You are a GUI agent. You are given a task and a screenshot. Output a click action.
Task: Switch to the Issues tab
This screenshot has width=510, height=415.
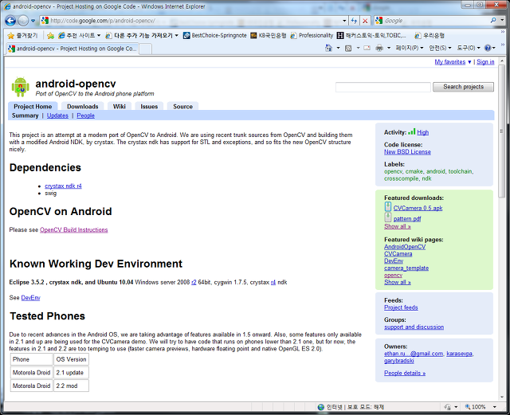(x=149, y=107)
